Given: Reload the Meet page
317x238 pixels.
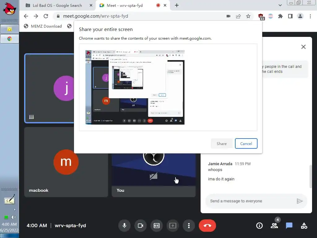Looking at the screenshot, I should (46, 16).
